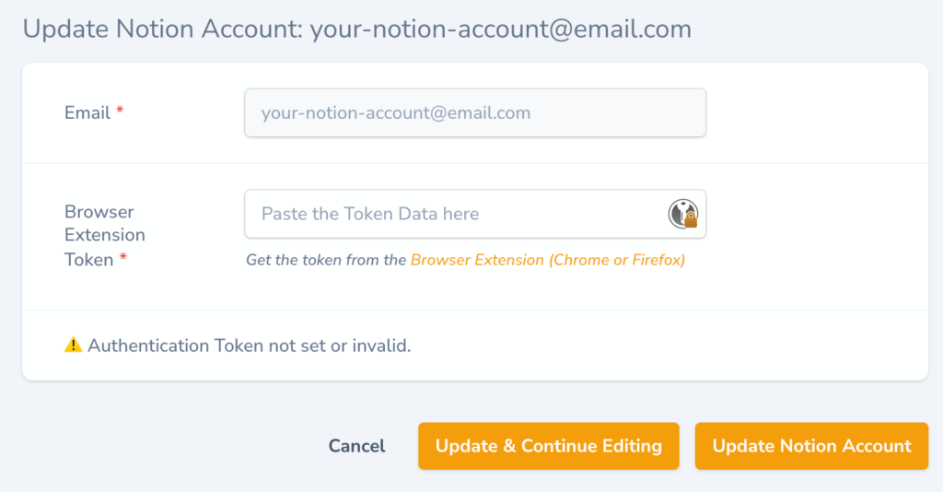Click the word Extension in the token label

click(105, 235)
